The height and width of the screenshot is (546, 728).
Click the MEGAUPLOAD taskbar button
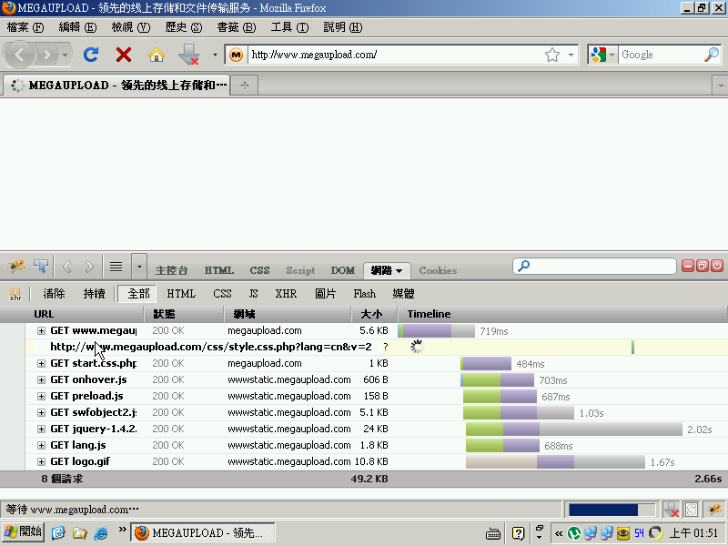(x=202, y=532)
